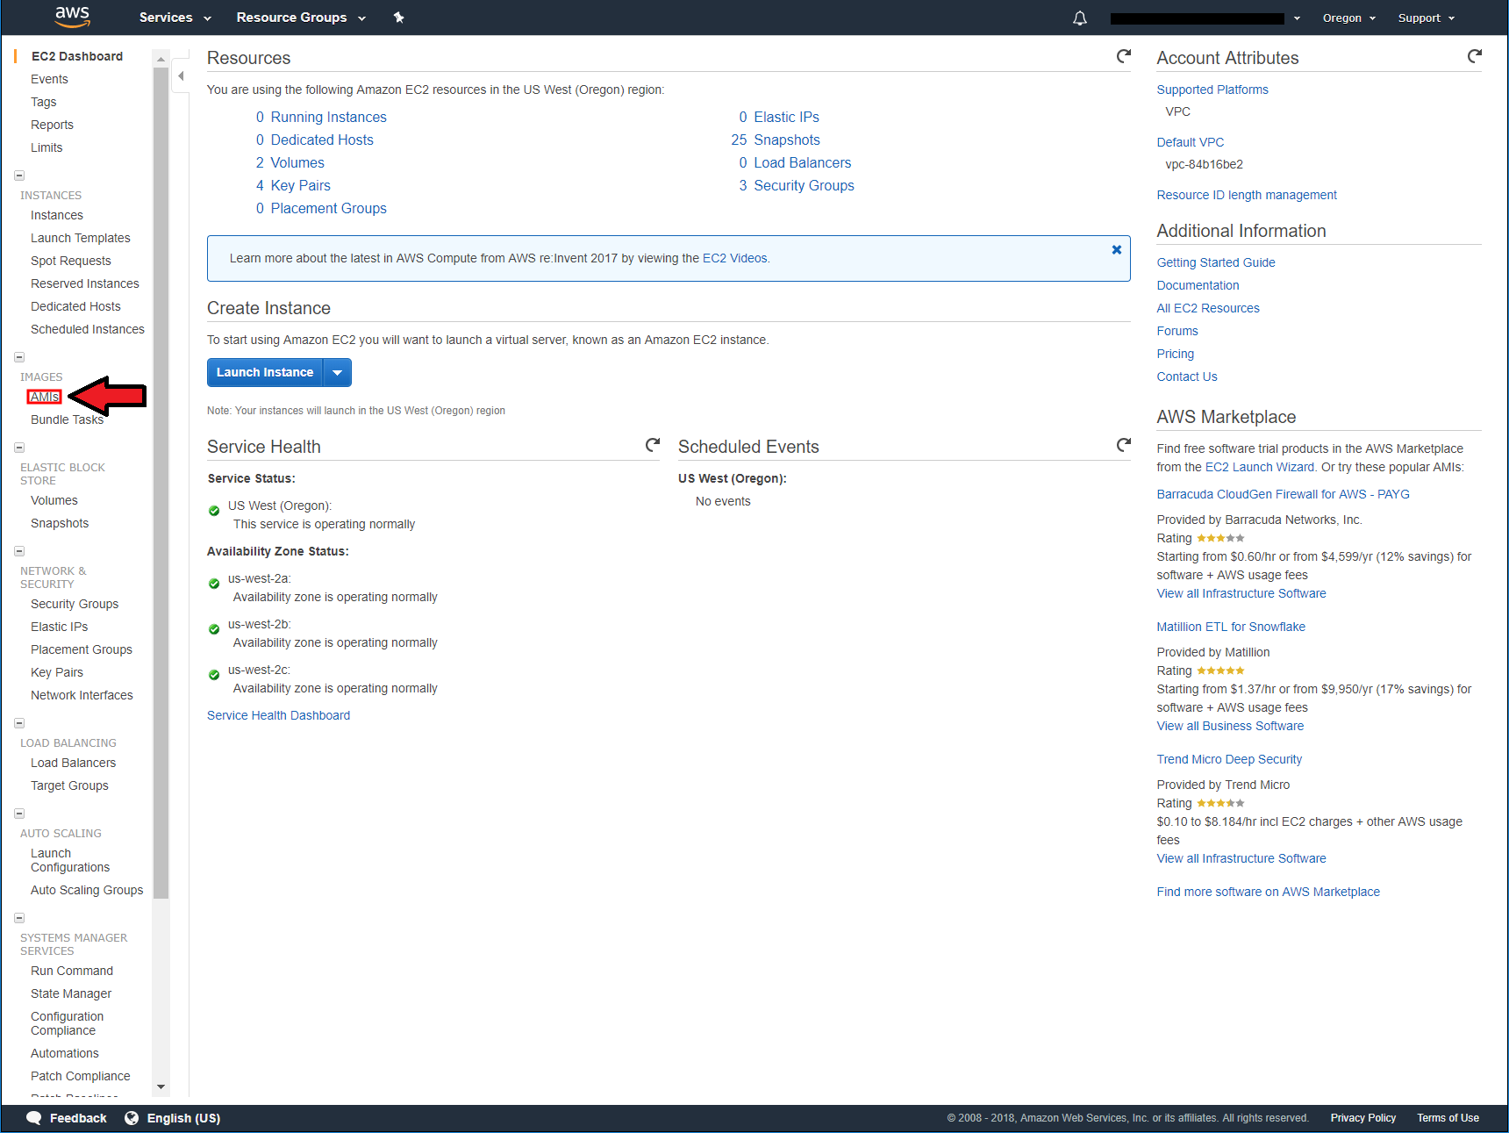Screen dimensions: 1509x1133
Task: Open AMIs in the sidebar
Action: pos(45,397)
